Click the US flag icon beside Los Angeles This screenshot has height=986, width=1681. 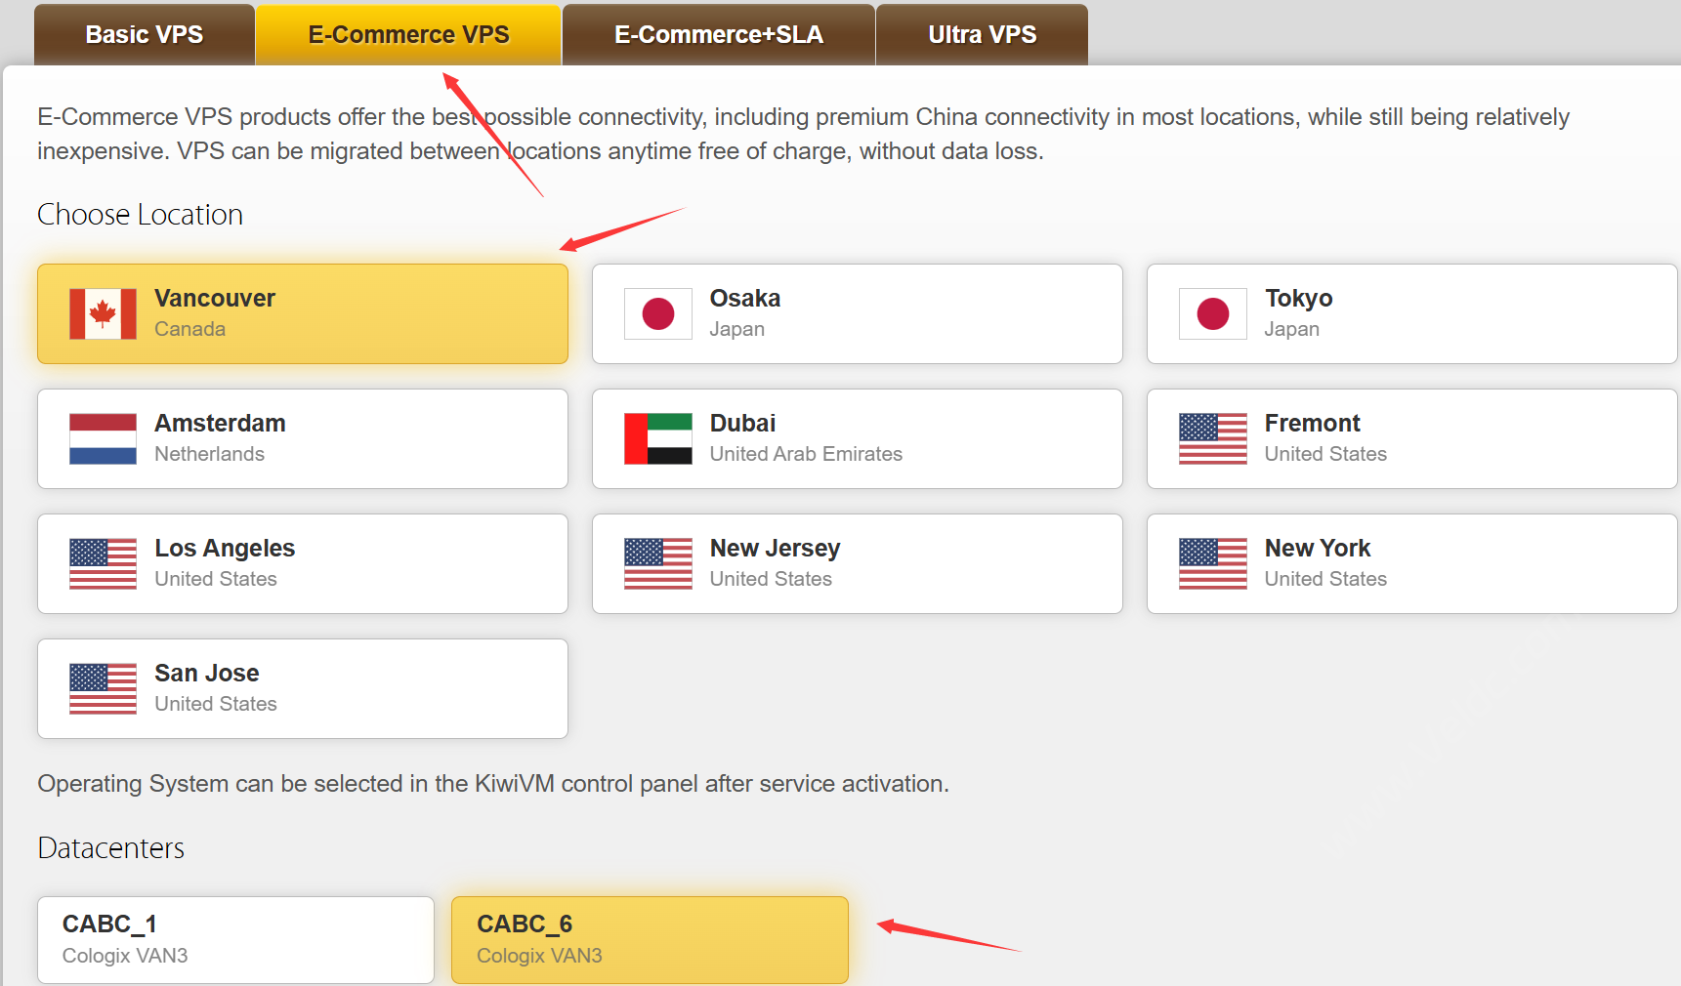(x=103, y=563)
